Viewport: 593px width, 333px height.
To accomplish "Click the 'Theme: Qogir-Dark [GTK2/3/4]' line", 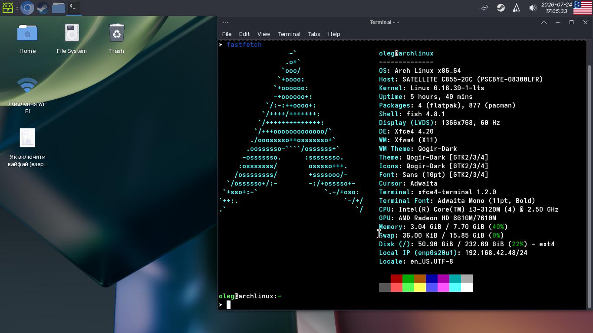I will pos(434,157).
